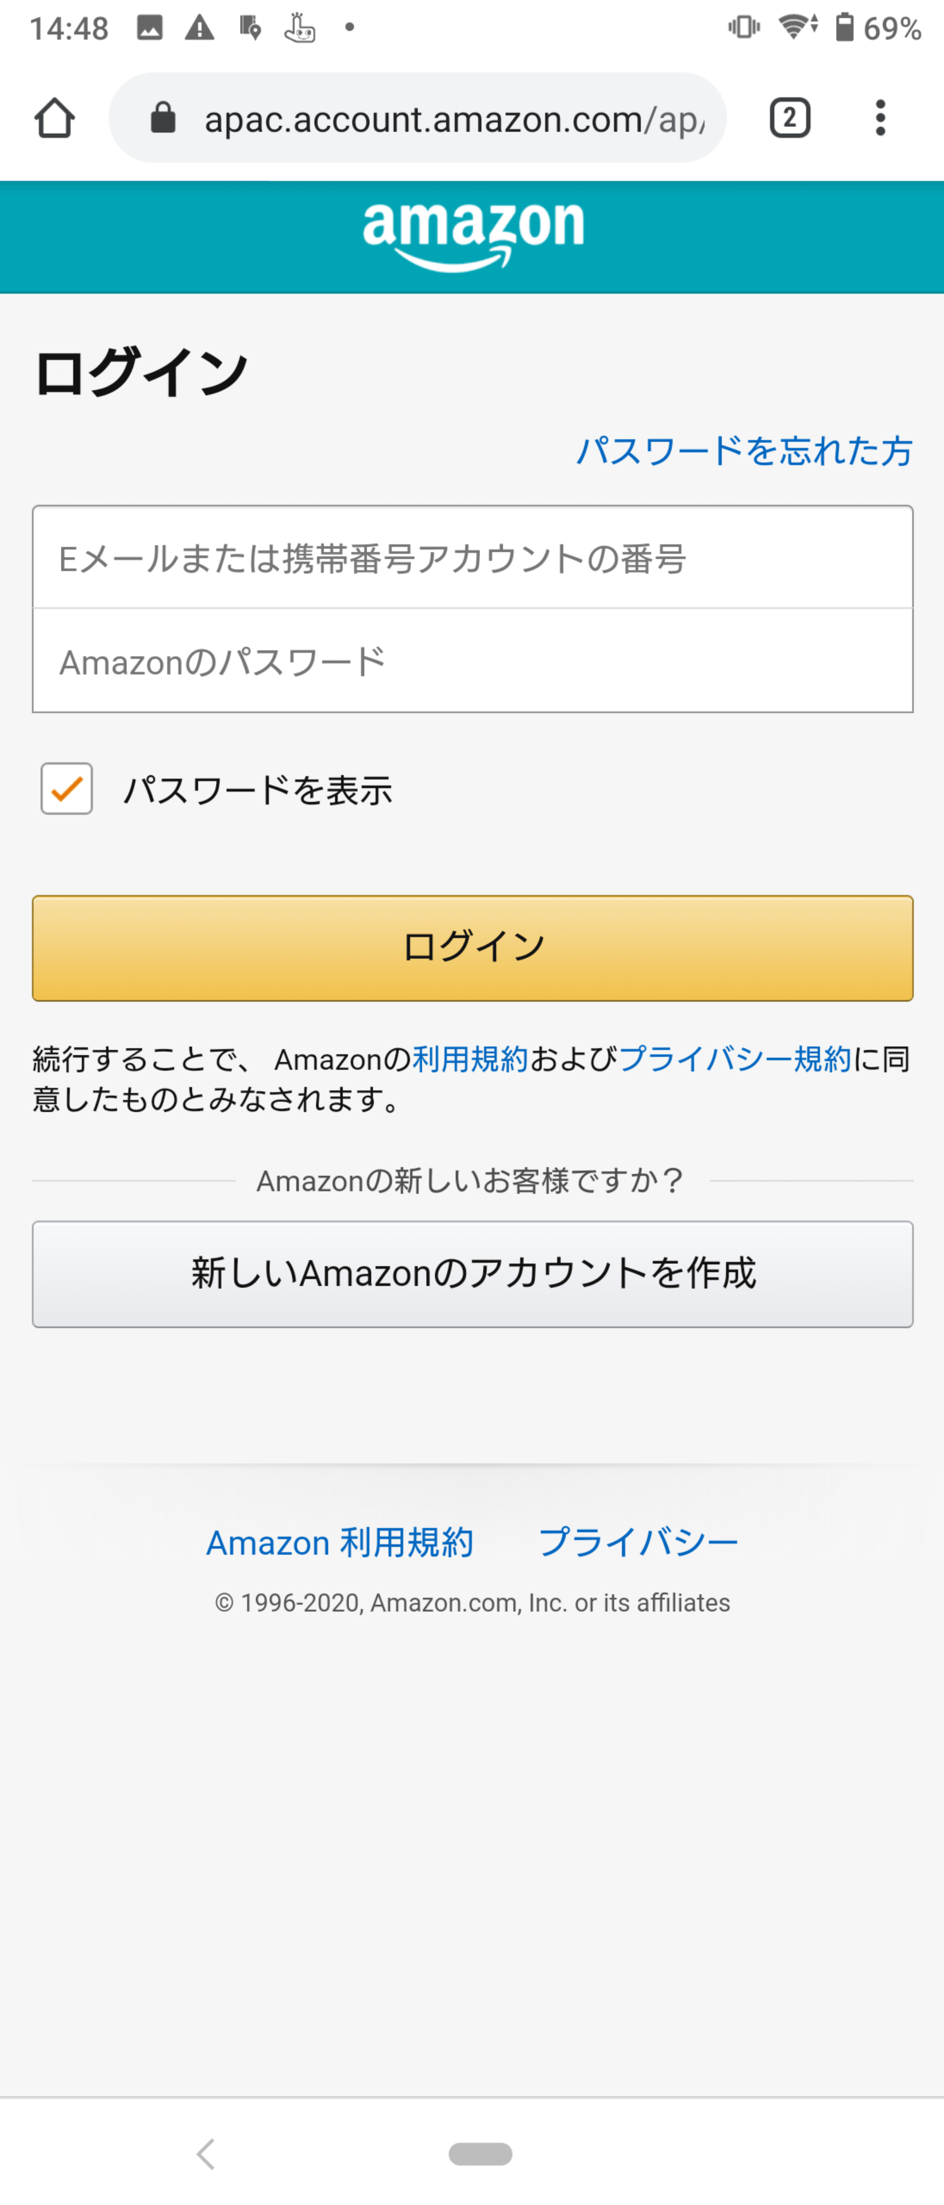Open the パスワードを忘れた方 link

click(744, 450)
